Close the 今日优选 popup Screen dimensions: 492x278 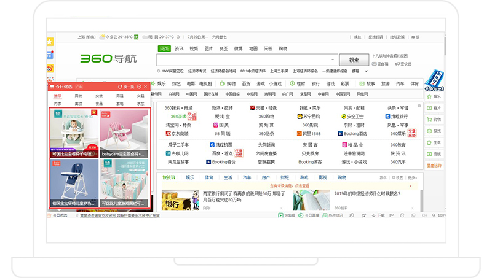point(146,87)
